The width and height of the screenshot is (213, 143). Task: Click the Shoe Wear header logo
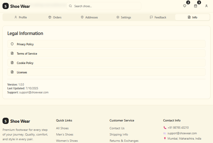(16, 6)
